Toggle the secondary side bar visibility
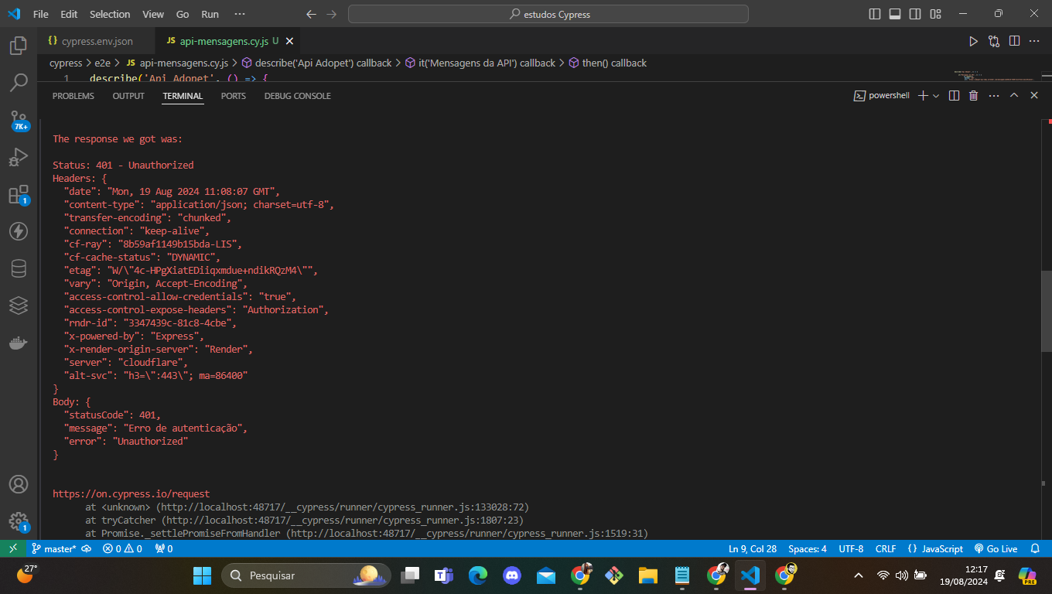 [x=915, y=14]
